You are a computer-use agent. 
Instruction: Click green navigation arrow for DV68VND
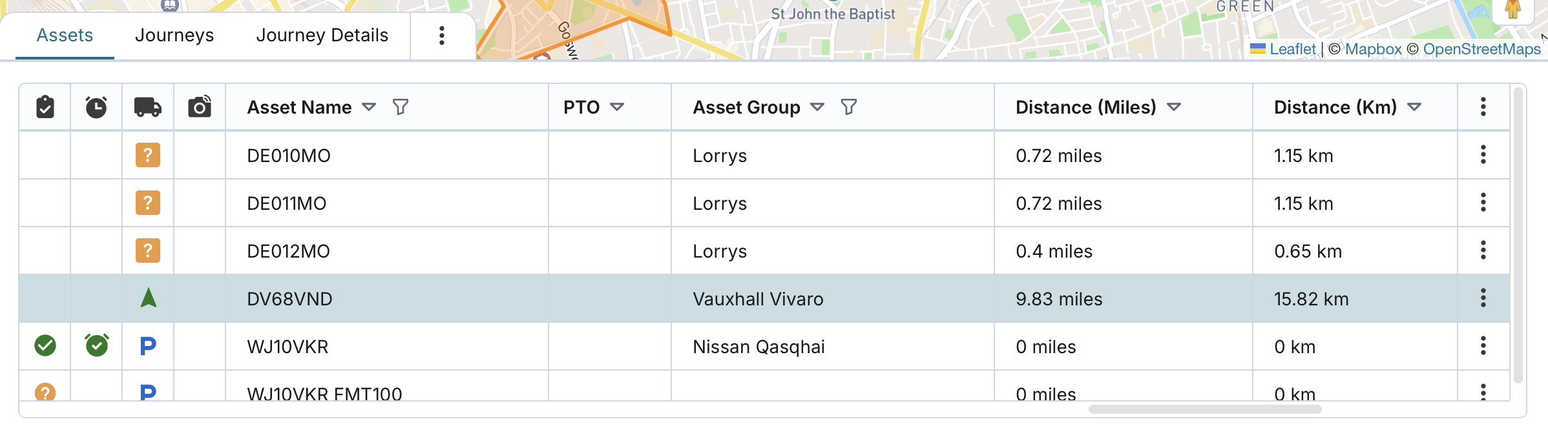click(149, 298)
